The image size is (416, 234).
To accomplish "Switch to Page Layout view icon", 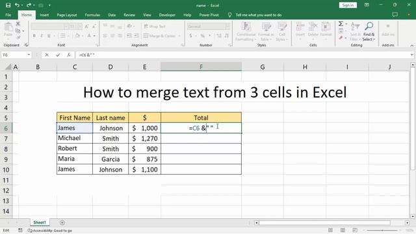I will pos(343,230).
